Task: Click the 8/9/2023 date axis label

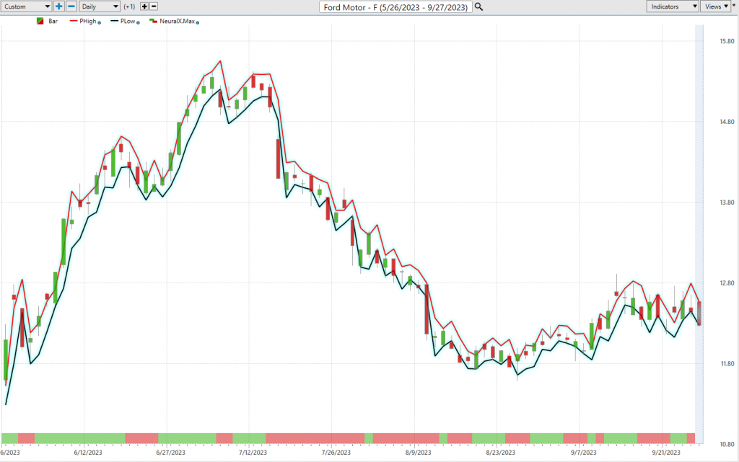Action: coord(418,453)
